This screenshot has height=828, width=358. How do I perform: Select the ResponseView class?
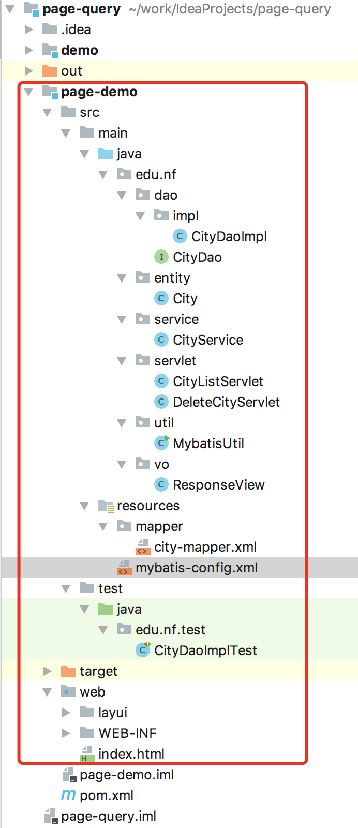[218, 485]
